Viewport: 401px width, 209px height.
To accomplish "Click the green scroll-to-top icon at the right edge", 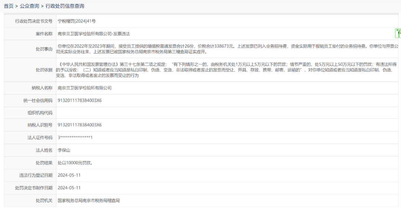I will coord(398,33).
